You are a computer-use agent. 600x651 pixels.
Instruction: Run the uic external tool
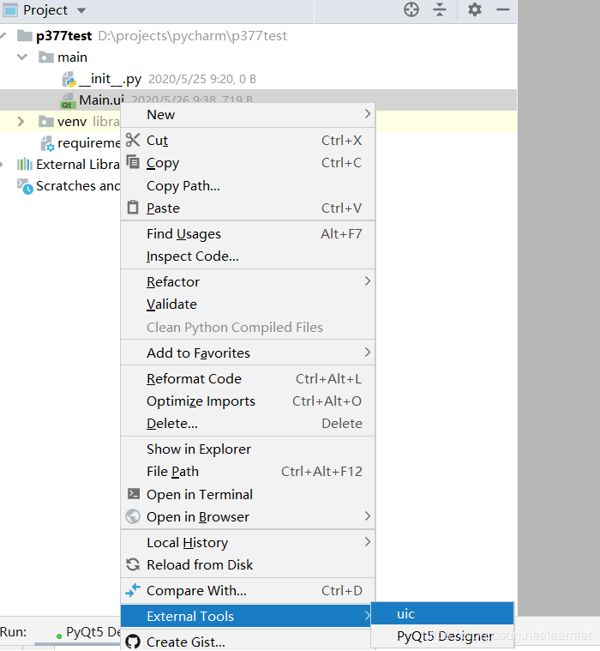[442, 613]
